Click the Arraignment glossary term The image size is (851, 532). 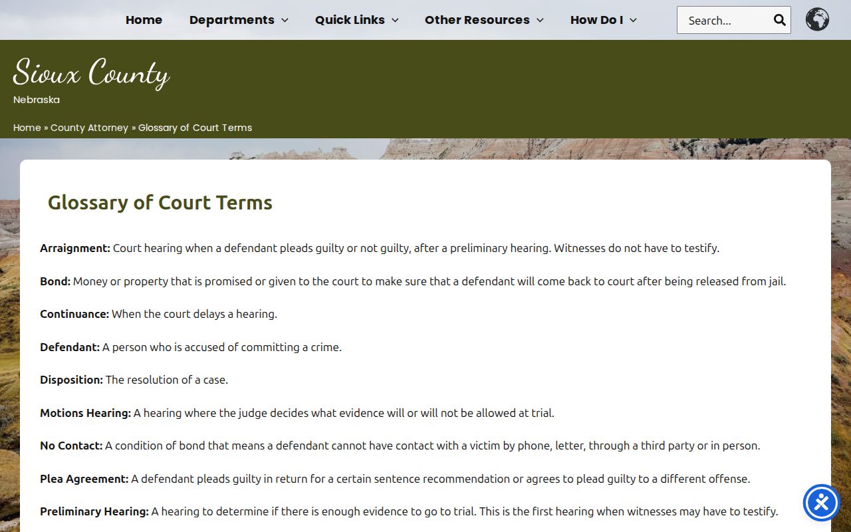click(75, 248)
